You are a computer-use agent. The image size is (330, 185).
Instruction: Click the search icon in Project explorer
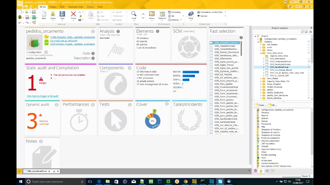(x=303, y=32)
